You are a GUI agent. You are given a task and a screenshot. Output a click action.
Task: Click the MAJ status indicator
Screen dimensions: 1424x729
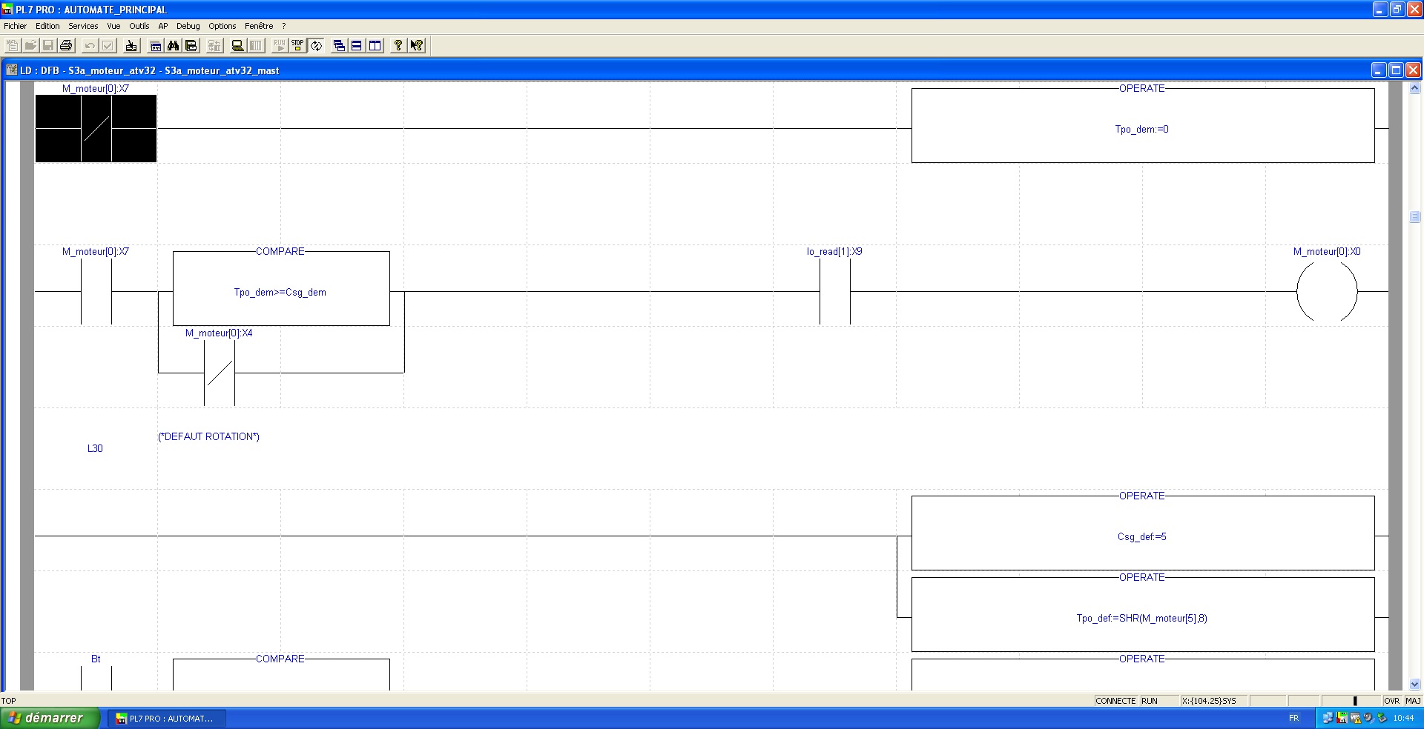[1413, 701]
